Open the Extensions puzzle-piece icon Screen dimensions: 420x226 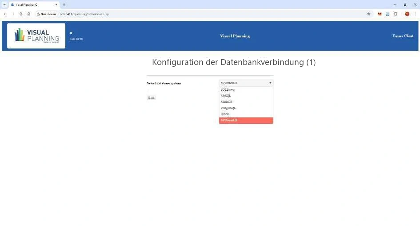(x=396, y=14)
